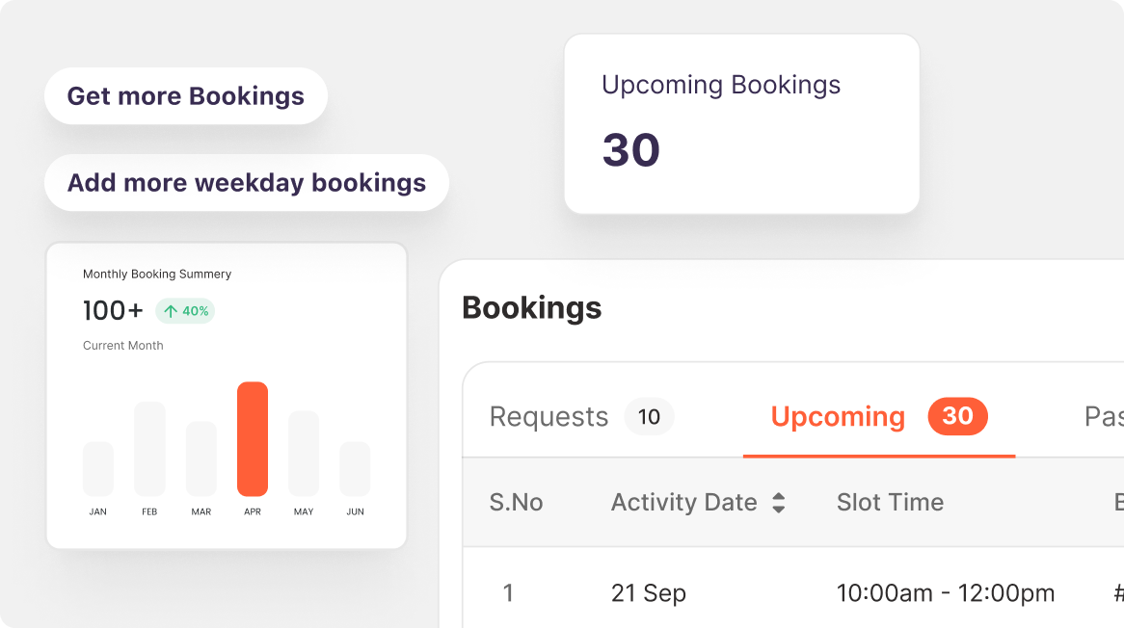The height and width of the screenshot is (628, 1124).
Task: Open the partially visible Past tab
Action: (x=1103, y=417)
